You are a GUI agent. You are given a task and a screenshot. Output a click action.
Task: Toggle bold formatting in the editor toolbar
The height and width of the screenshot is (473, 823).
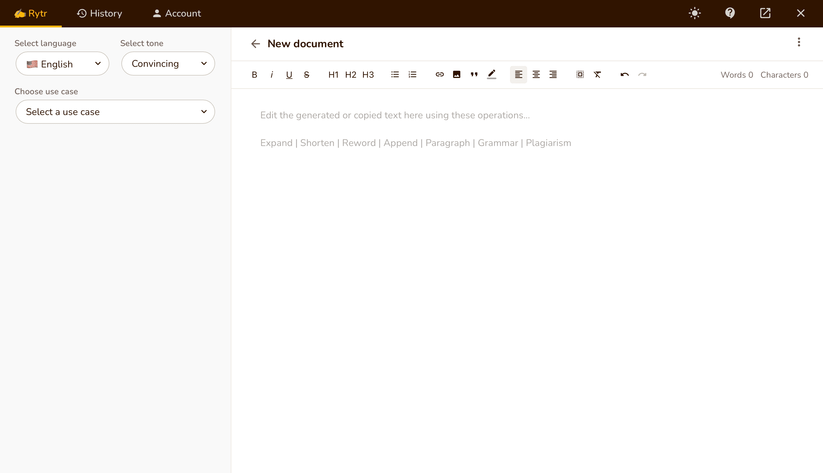(255, 75)
